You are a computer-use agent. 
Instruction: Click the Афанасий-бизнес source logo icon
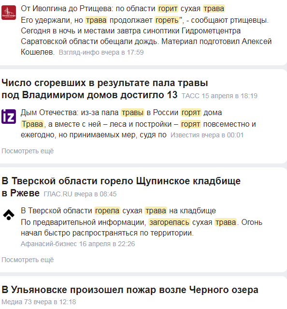[x=9, y=215]
